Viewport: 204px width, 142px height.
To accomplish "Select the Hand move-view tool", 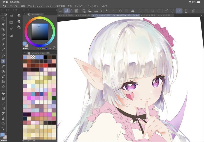I will [3, 24].
